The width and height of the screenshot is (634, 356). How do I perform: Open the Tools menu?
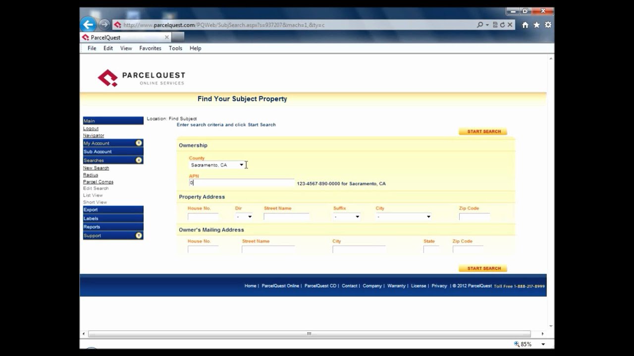(x=175, y=48)
